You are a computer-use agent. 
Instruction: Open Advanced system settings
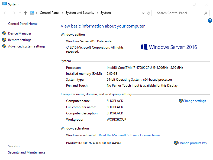pyautogui.click(x=27, y=46)
